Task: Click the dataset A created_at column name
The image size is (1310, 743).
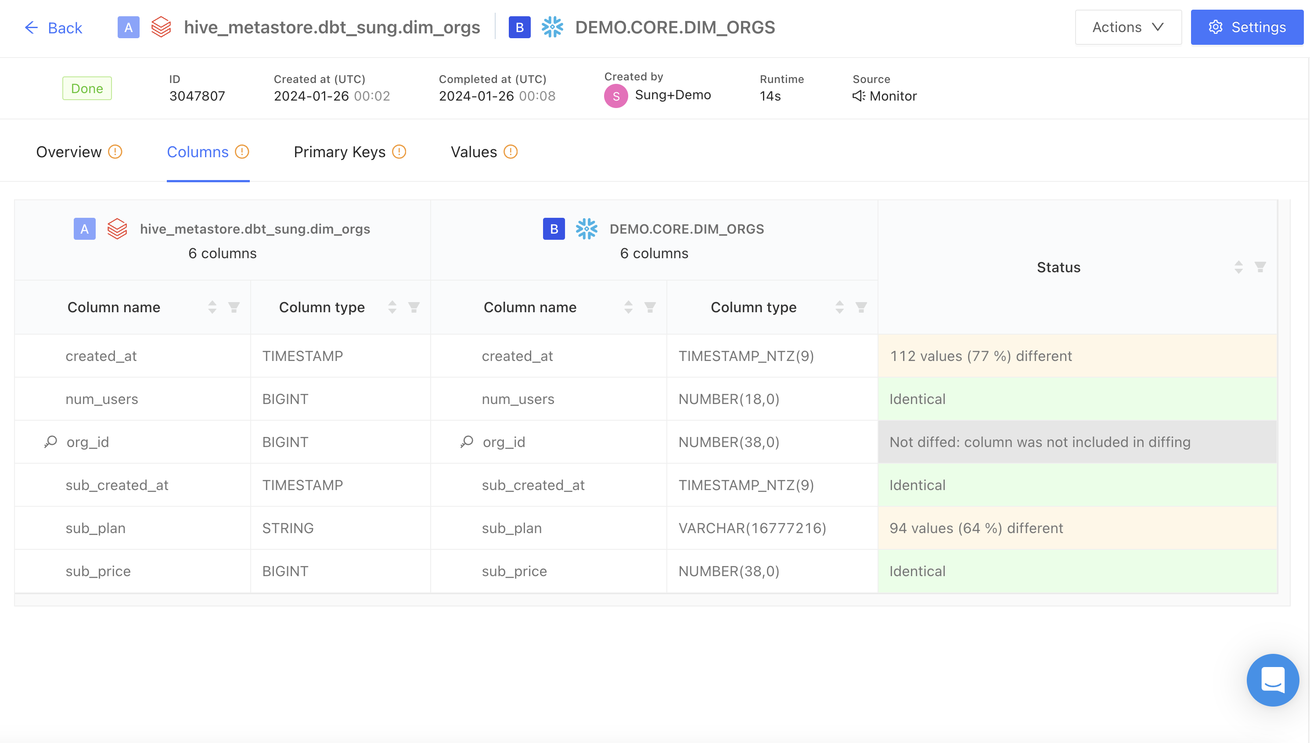Action: pyautogui.click(x=101, y=356)
